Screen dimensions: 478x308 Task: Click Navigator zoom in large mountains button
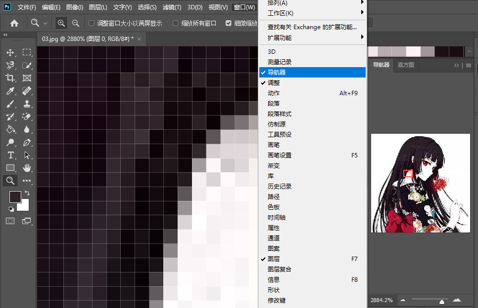(457, 300)
